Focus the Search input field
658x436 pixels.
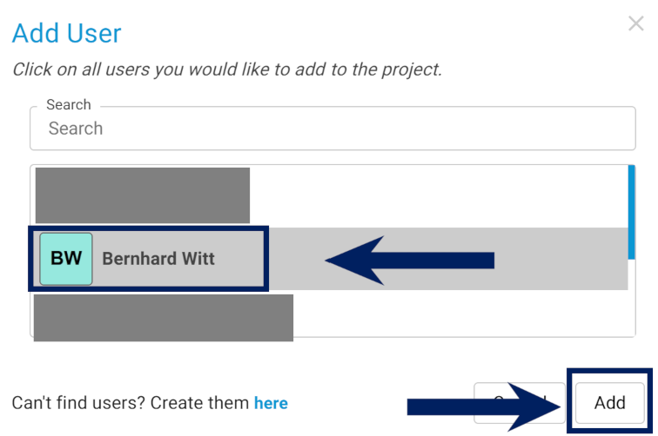(332, 129)
